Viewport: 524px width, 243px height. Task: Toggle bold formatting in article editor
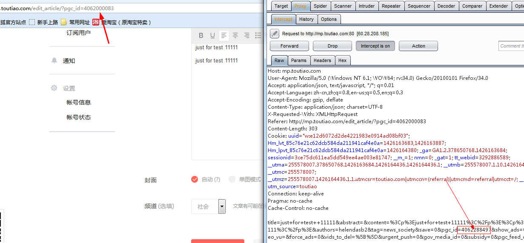201,35
